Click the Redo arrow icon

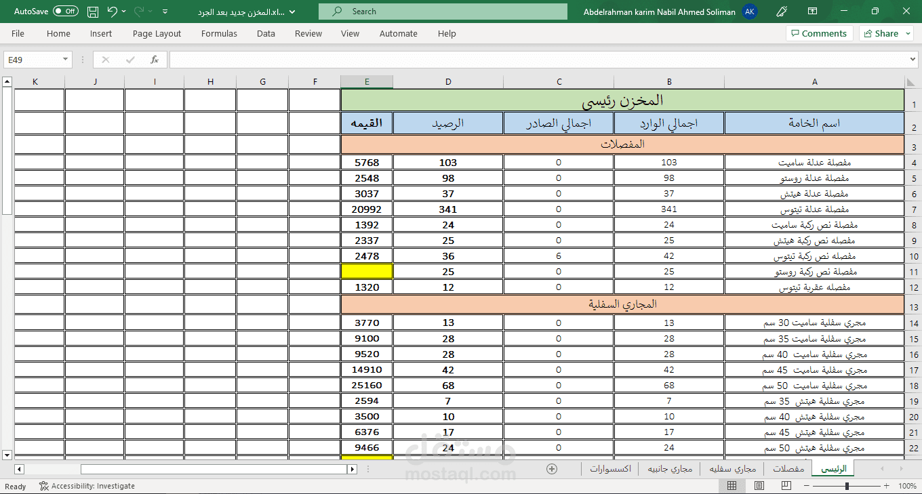139,12
